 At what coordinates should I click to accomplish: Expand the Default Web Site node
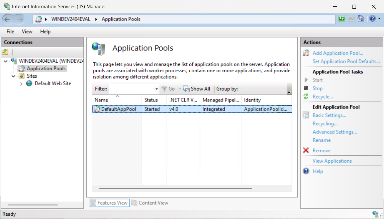click(x=21, y=84)
